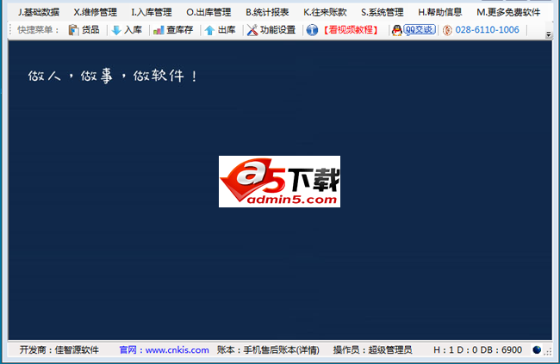
Task: Click the QQ交谈 button
Action: coord(420,29)
